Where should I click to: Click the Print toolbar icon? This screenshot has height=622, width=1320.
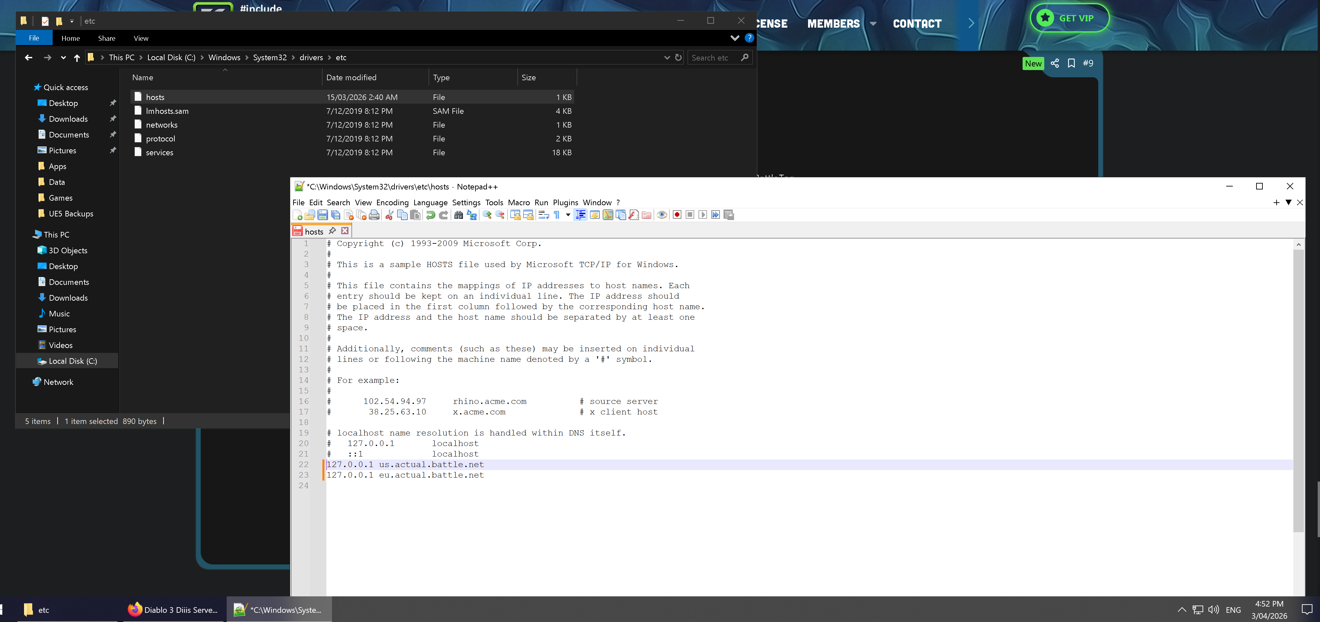point(374,215)
